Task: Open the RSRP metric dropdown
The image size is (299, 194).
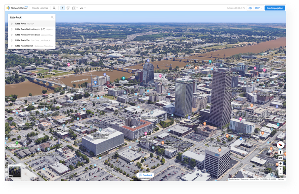Action: [x=259, y=8]
